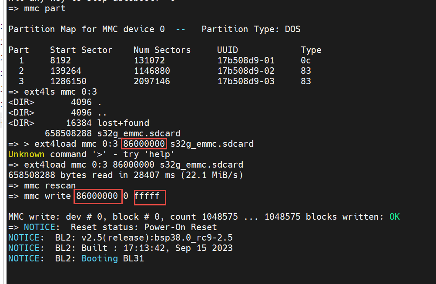This screenshot has width=436, height=284.
Task: Click the yellow Unknown error word
Action: click(x=26, y=154)
